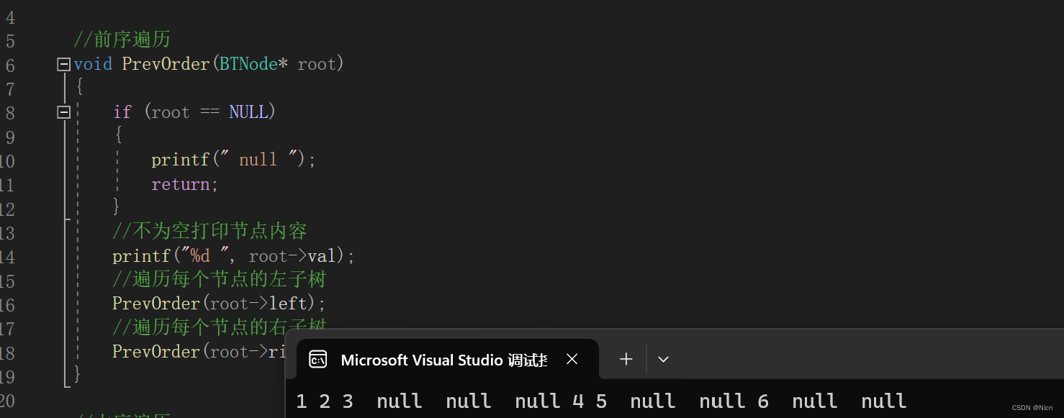Viewport: 1064px width, 418px height.
Task: Click the PrevOrder function name on line 6
Action: 166,64
